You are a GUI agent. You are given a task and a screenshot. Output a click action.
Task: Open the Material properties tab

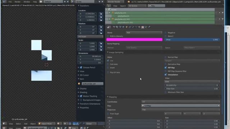coord(139,27)
